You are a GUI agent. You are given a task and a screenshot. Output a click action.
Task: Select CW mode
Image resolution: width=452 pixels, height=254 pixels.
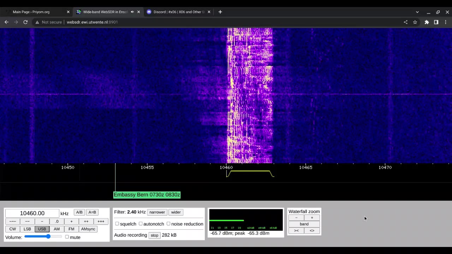[13, 229]
